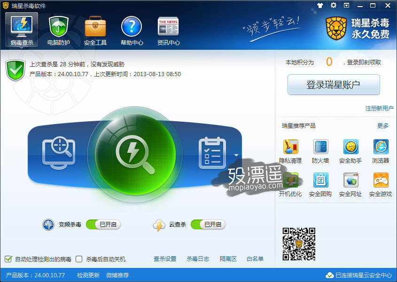This screenshot has width=397, height=282.
Task: Open the title bar dropdown menu icon
Action: (x=346, y=5)
